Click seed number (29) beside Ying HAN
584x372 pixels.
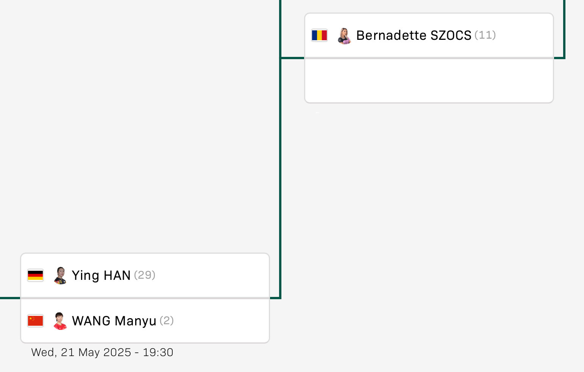coord(145,275)
